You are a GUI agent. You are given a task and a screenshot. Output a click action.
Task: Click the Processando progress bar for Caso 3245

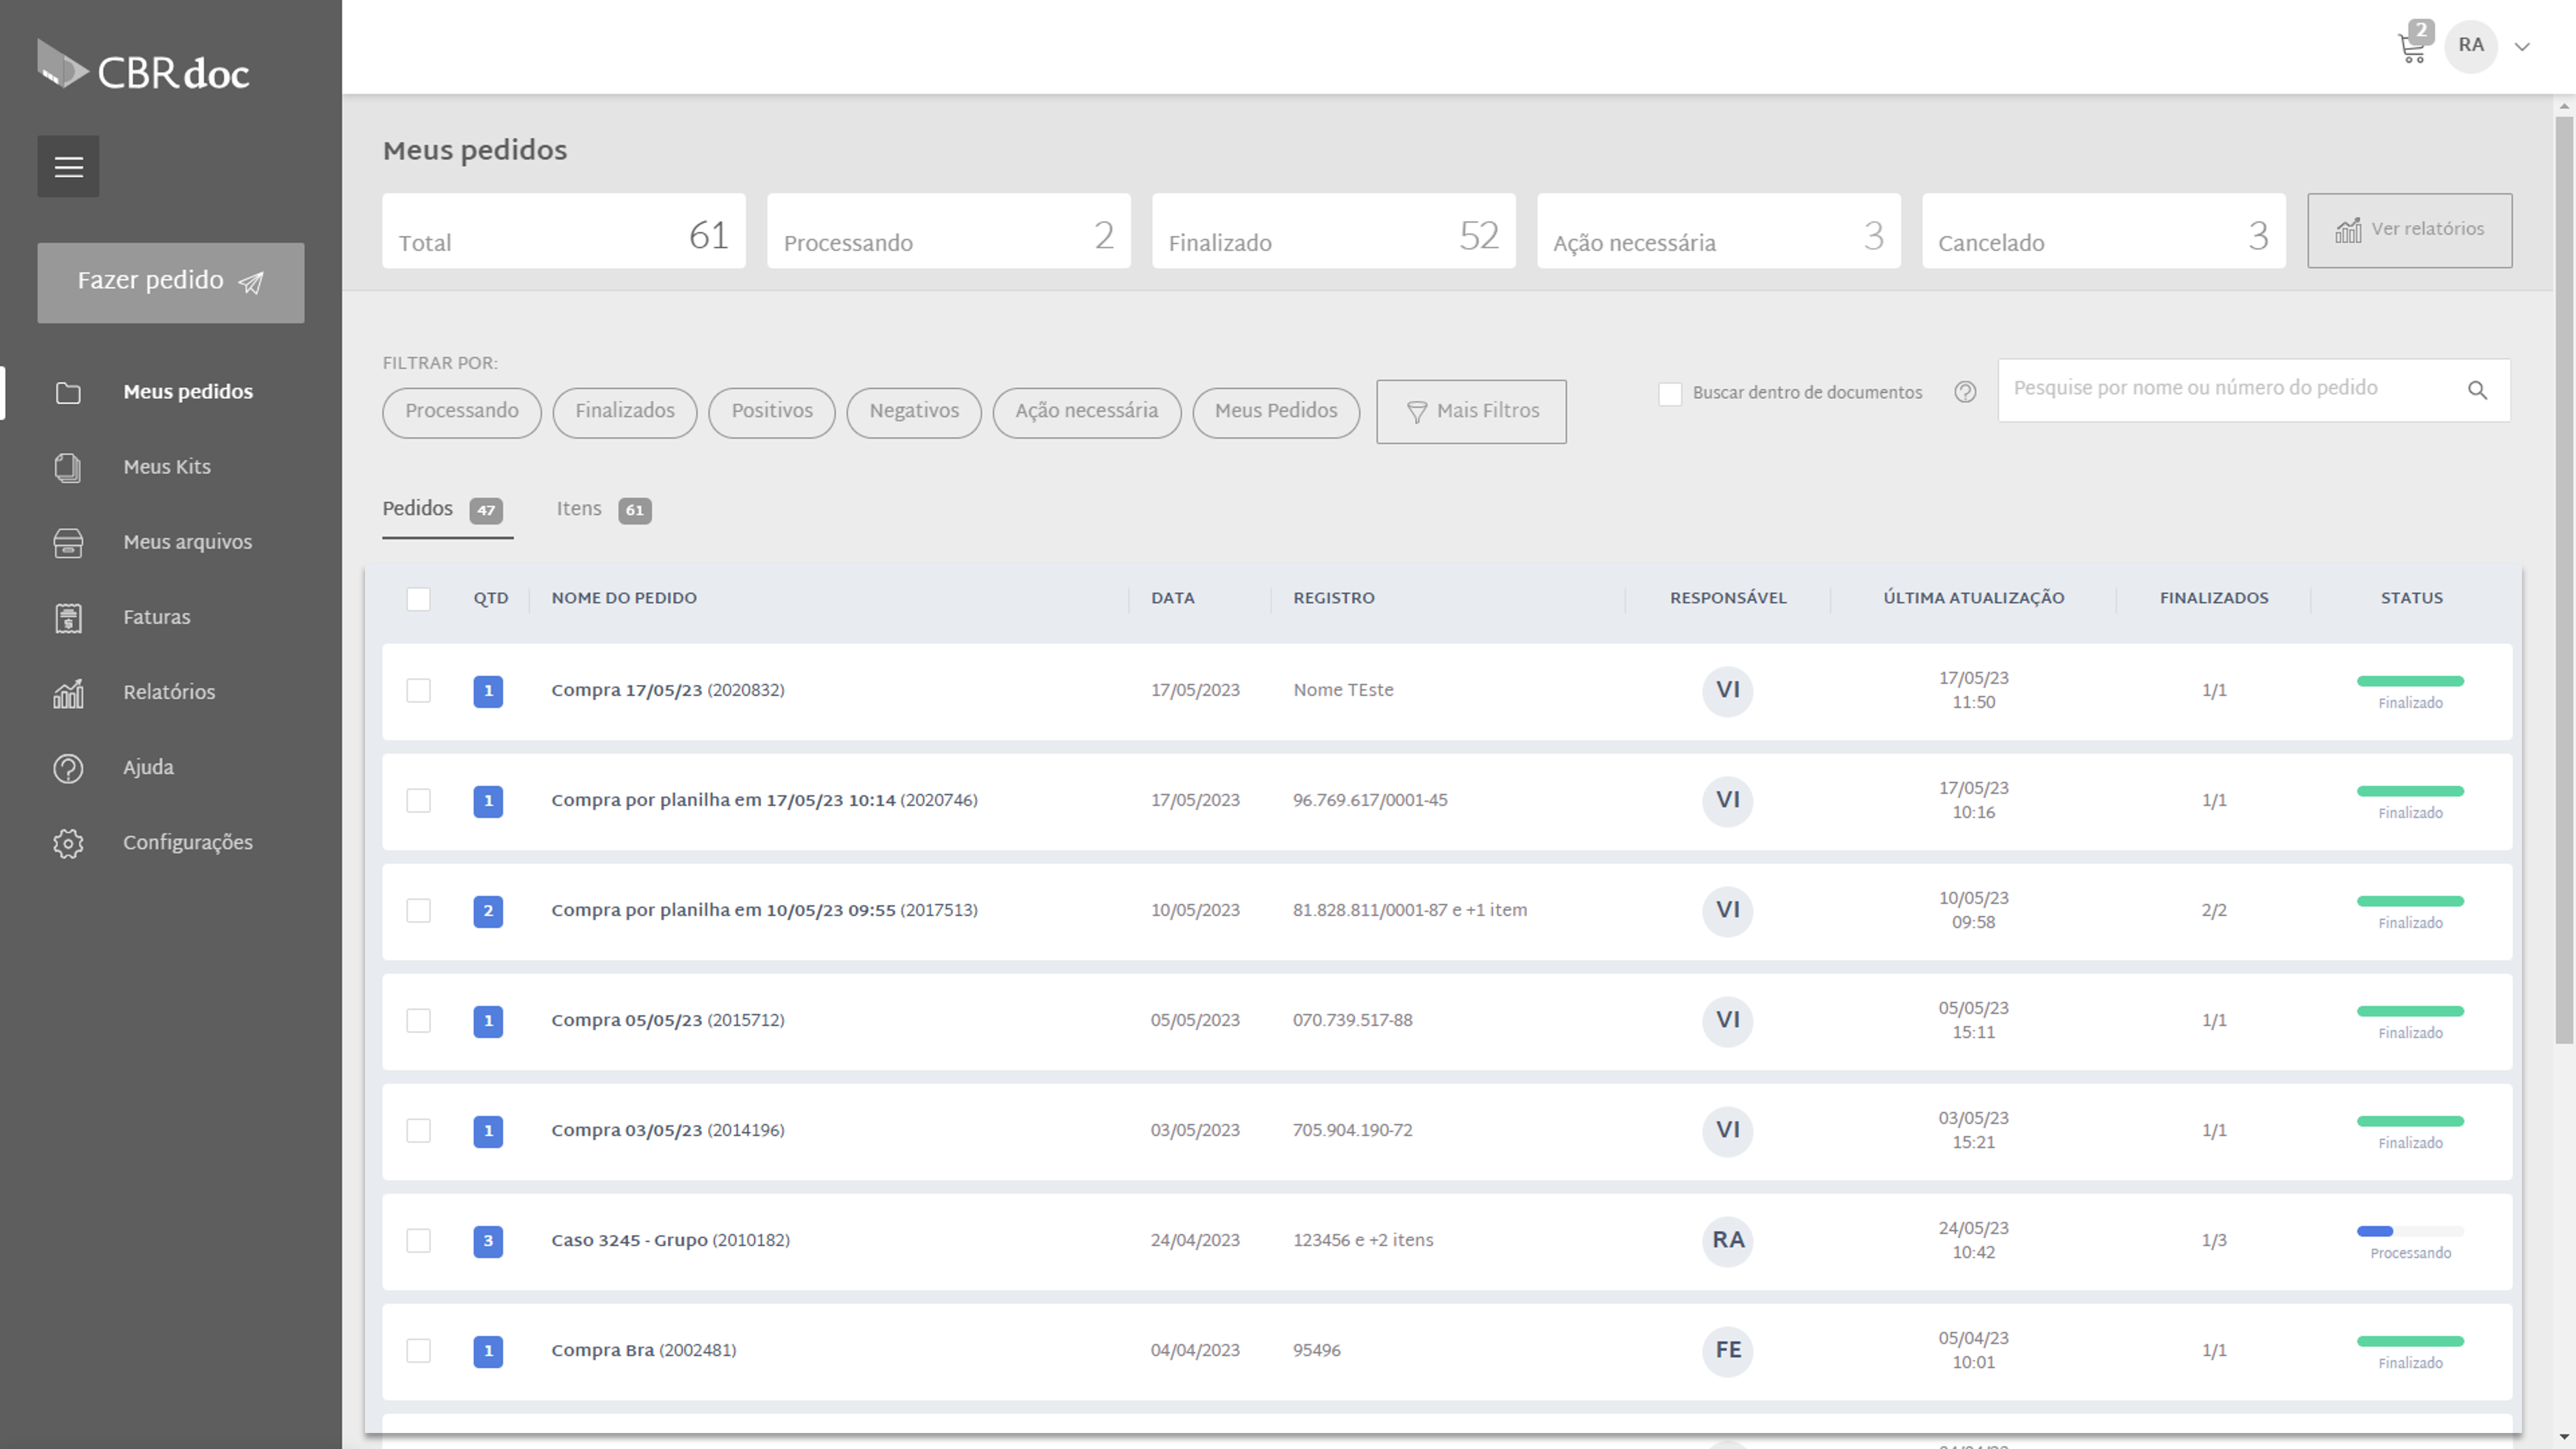point(2410,1231)
